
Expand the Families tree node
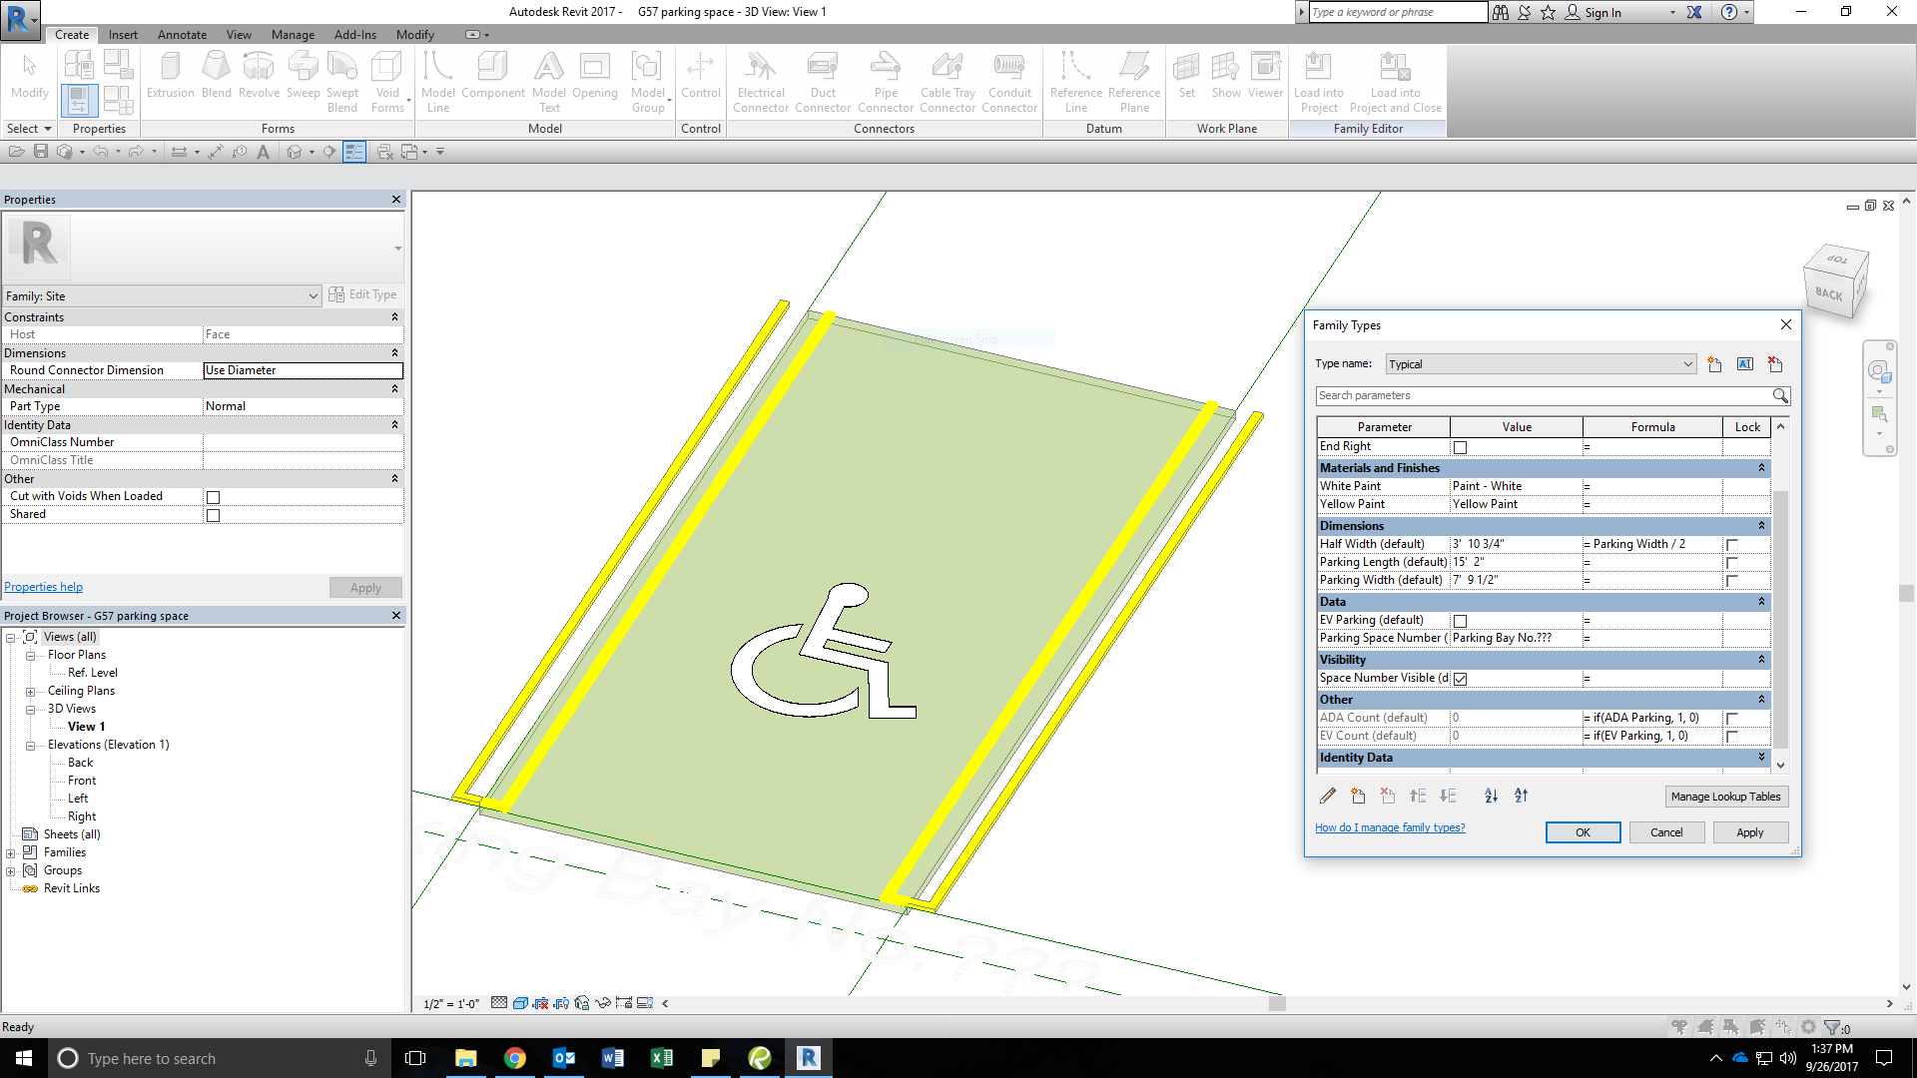pyautogui.click(x=11, y=853)
